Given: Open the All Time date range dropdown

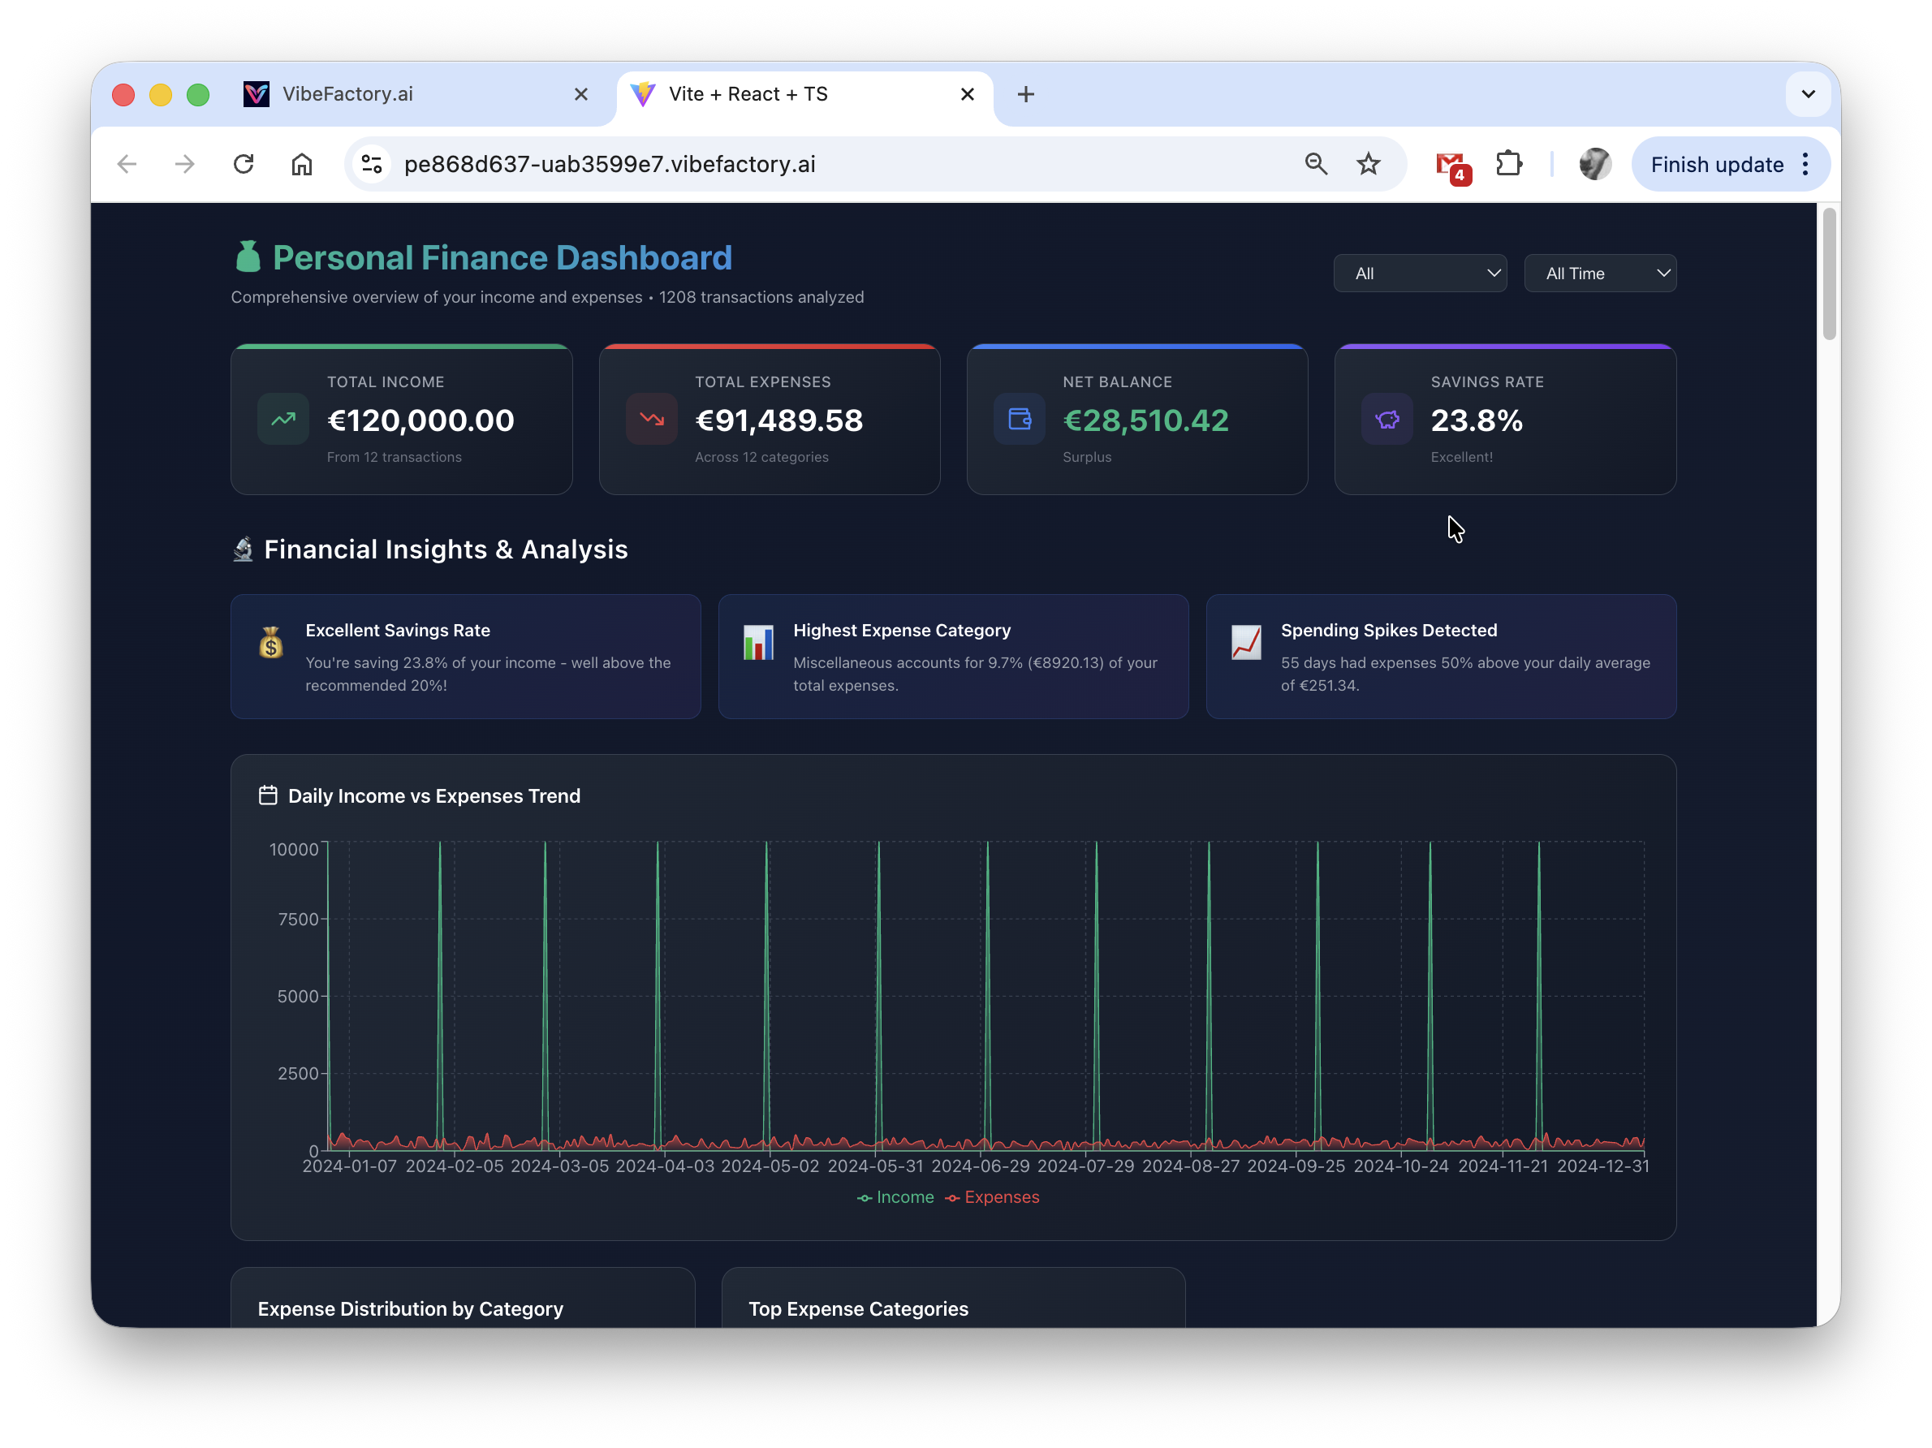Looking at the screenshot, I should click(1600, 273).
